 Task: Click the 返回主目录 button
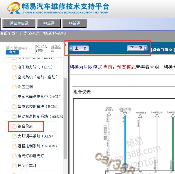coord(19,23)
